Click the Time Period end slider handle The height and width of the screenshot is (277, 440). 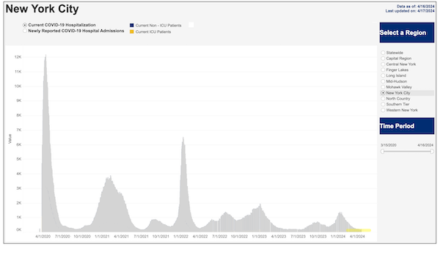click(x=432, y=152)
